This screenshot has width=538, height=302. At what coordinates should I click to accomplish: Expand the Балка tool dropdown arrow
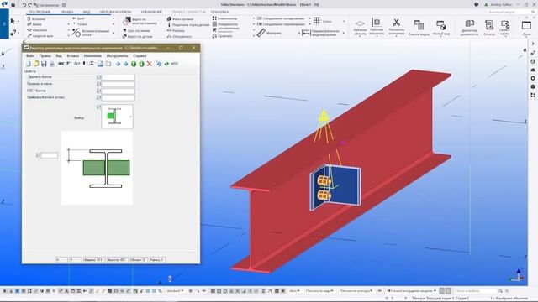[x=69, y=24]
